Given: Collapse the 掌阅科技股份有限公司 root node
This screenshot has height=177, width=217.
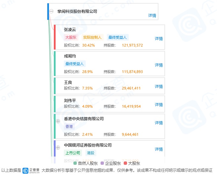Looking at the screenshot, I should pyautogui.click(x=51, y=11).
